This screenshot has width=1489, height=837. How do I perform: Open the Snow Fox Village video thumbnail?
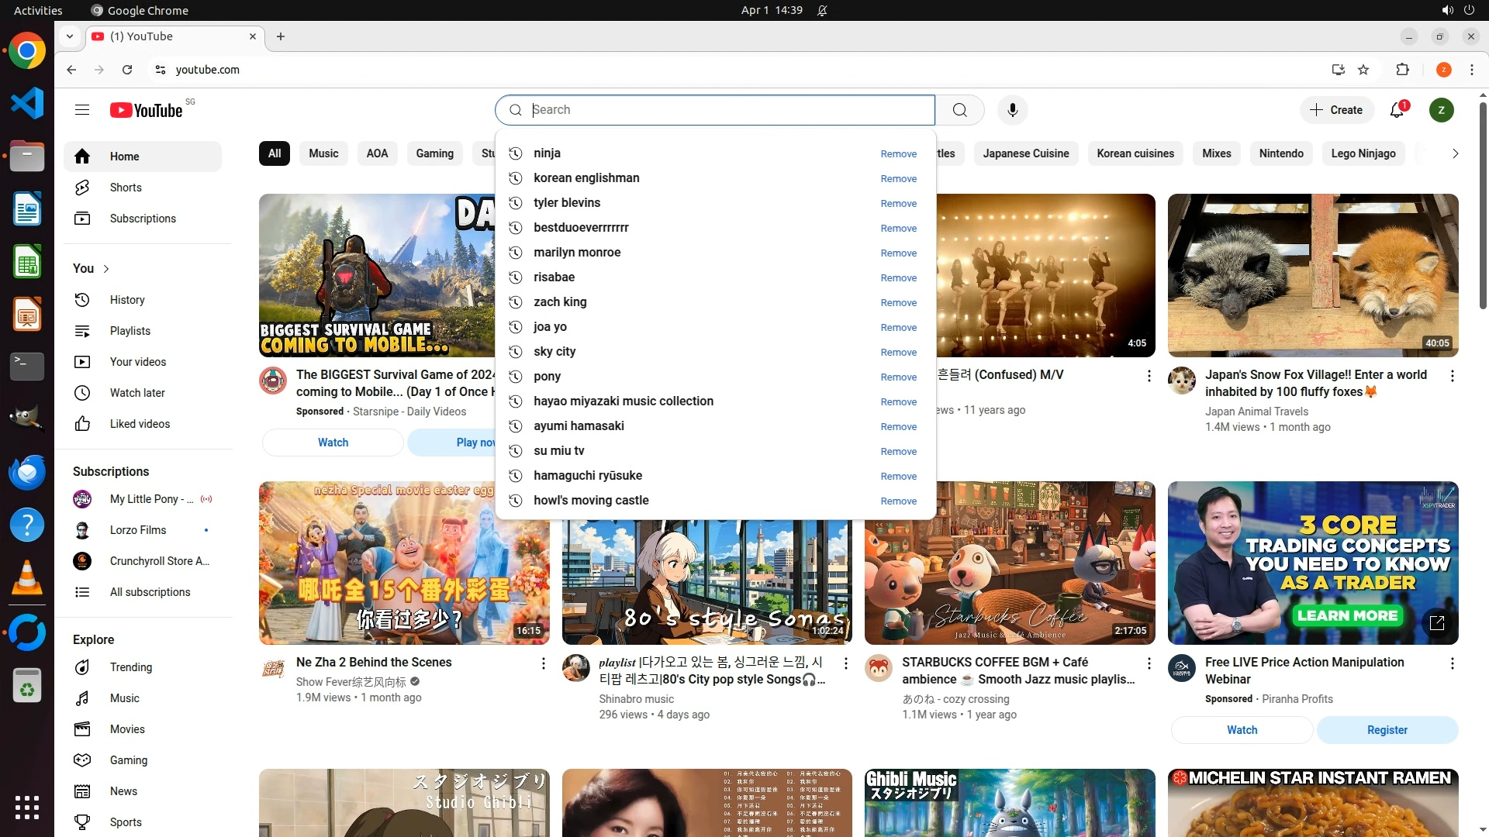1312,275
